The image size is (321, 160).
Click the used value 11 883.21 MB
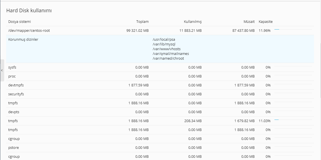pos(190,31)
